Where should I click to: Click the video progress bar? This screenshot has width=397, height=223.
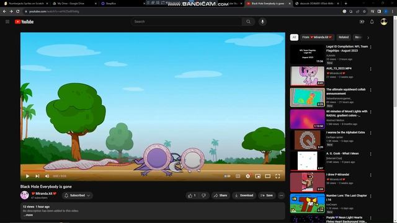click(x=153, y=171)
